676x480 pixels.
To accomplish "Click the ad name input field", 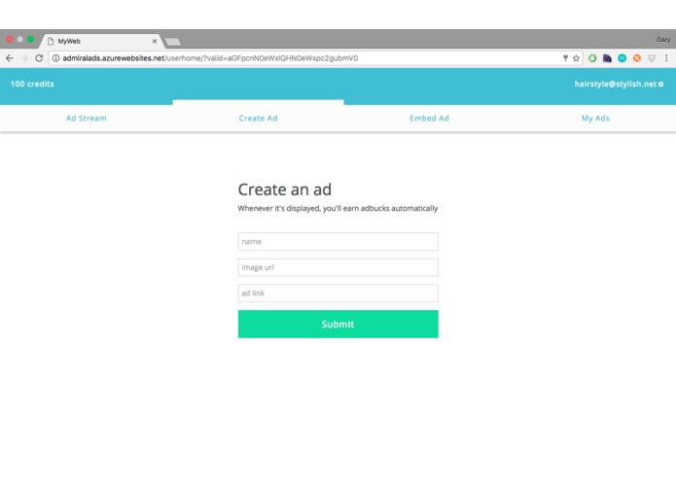I will [338, 242].
